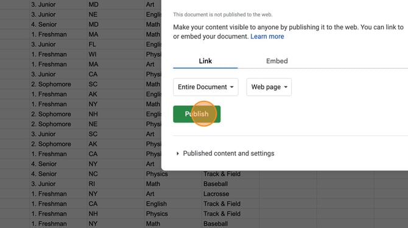Screen dimensions: 408x228
Task: Select the RI state cell
Action: [116, 184]
